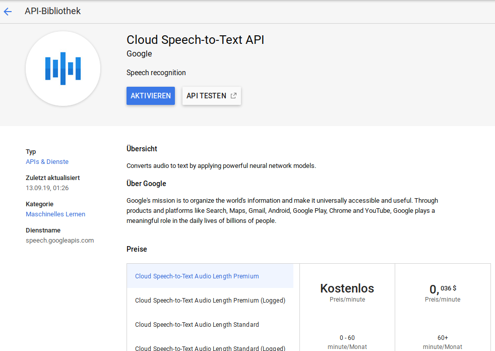Switch to the API-Bibliothek header title
The width and height of the screenshot is (495, 351).
52,11
